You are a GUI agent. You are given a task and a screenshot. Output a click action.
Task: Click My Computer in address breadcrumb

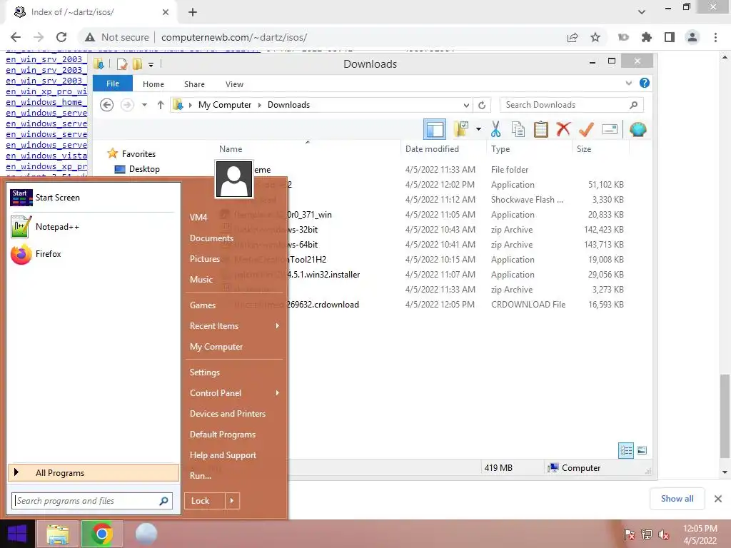click(225, 105)
